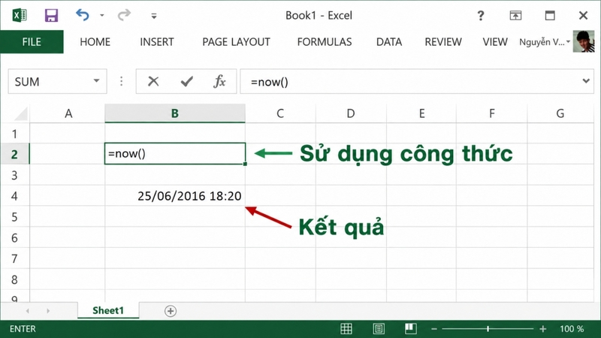The width and height of the screenshot is (601, 338).
Task: Open the Name Box dropdown showing SUM
Action: coord(96,81)
